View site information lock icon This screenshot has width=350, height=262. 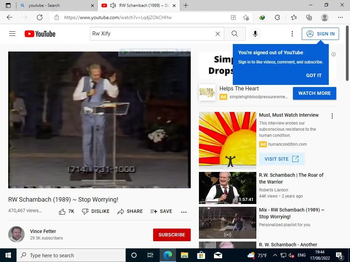(x=57, y=17)
